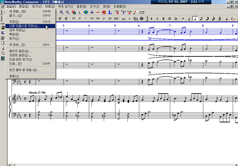
Task: Open 곡 정보...(F) from menu
Action: (30, 45)
